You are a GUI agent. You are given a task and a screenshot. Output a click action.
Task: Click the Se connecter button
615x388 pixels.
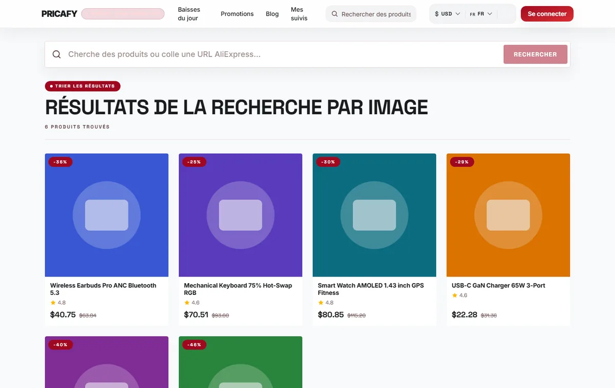[547, 14]
